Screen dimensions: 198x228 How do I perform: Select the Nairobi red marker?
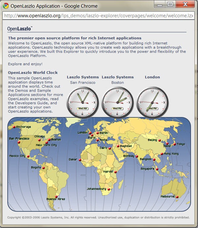pyautogui.click(x=115, y=172)
